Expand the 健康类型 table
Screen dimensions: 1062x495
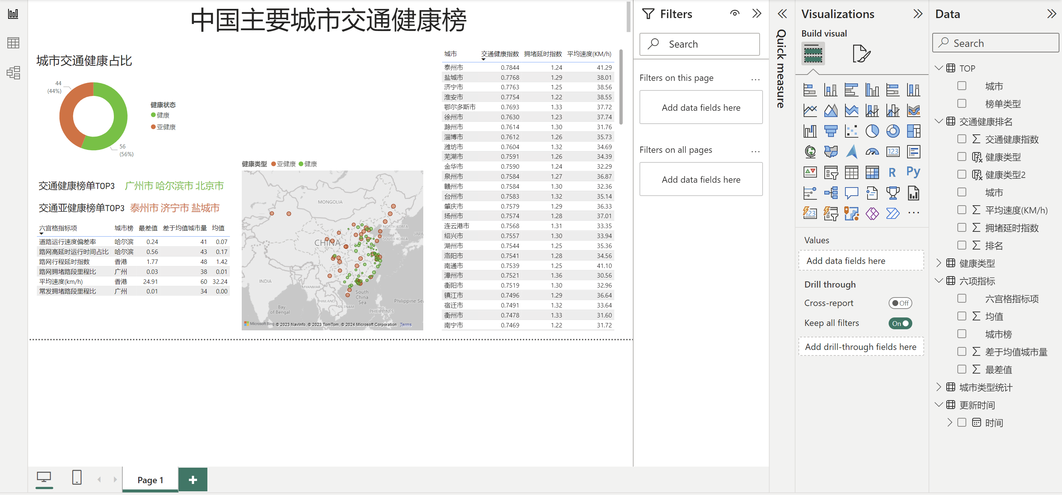click(939, 263)
